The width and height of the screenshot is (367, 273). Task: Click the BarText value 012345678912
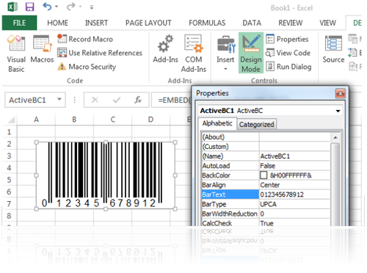[x=294, y=194]
